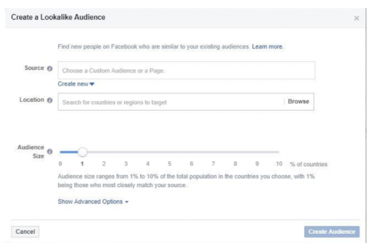Click the Browse locations button
The image size is (367, 243).
(298, 101)
